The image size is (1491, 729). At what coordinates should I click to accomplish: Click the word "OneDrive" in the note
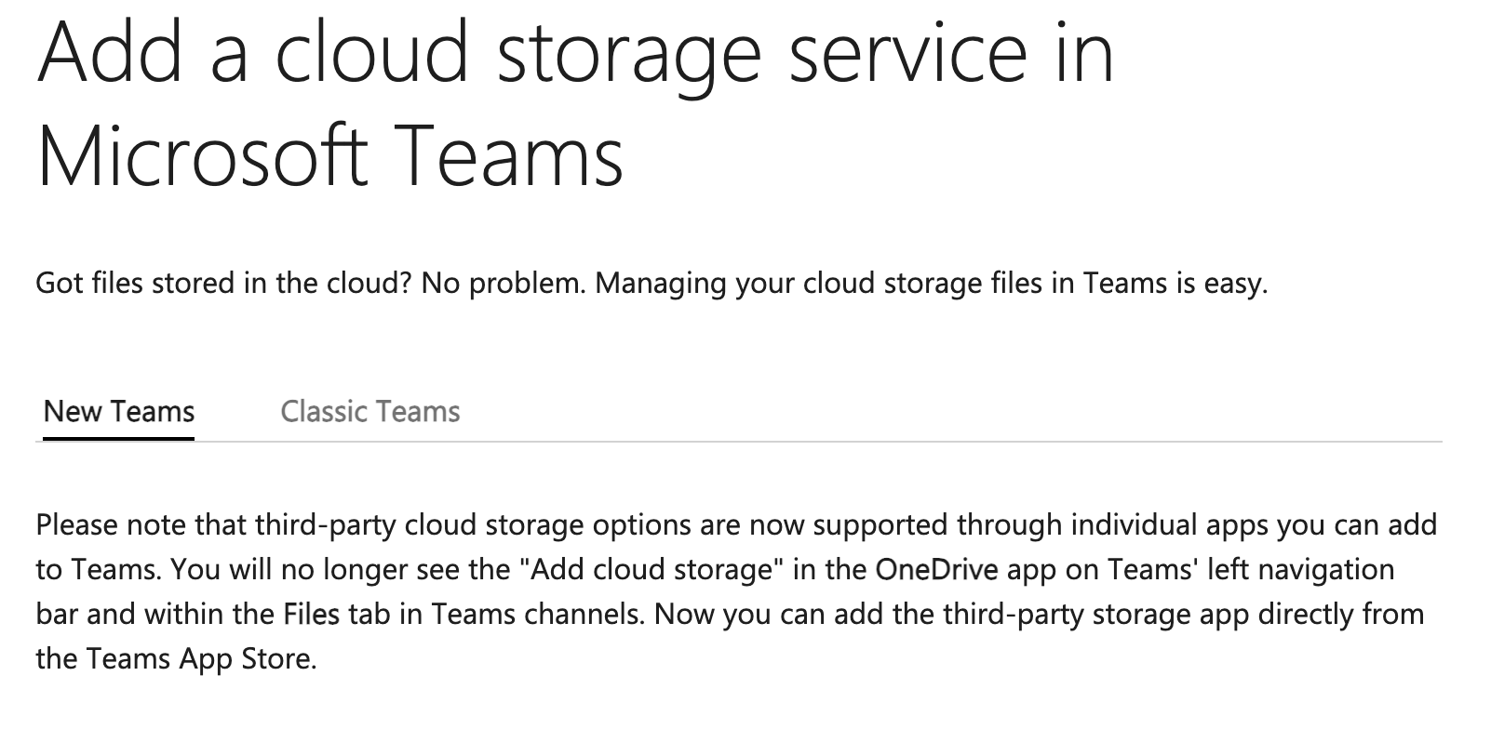click(x=937, y=569)
